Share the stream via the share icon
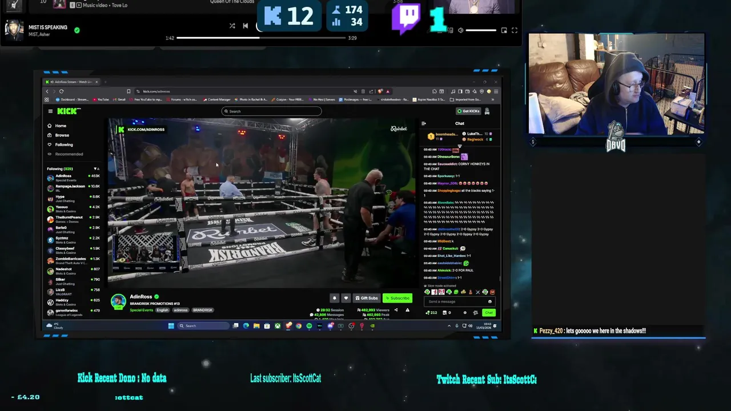The image size is (731, 411). click(396, 310)
